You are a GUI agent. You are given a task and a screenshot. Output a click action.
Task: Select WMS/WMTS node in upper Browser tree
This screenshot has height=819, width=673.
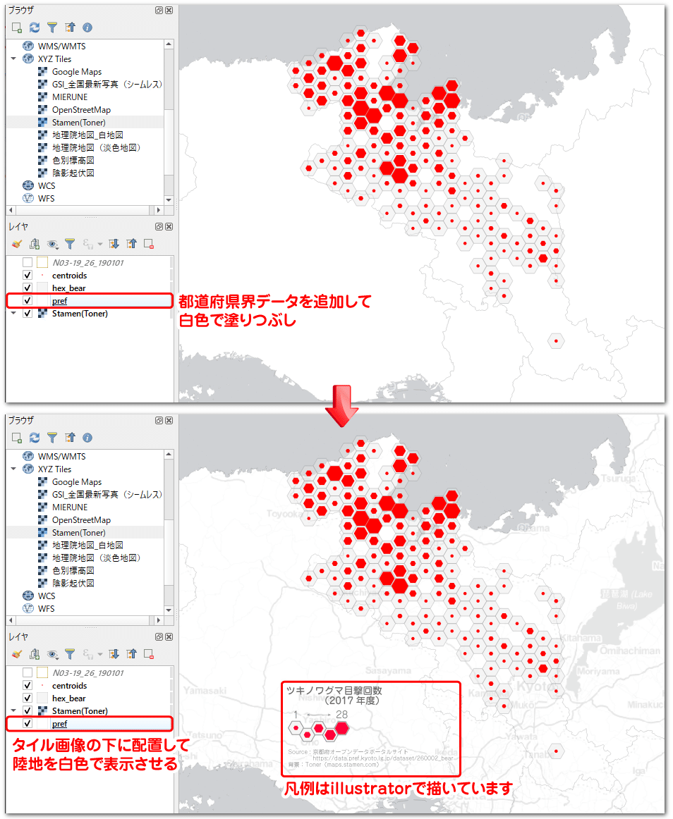61,46
